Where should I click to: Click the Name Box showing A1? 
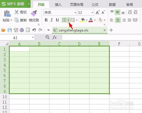17,38
